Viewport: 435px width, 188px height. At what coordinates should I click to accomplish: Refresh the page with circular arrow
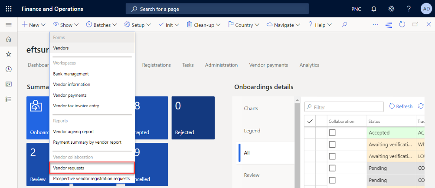(x=402, y=25)
